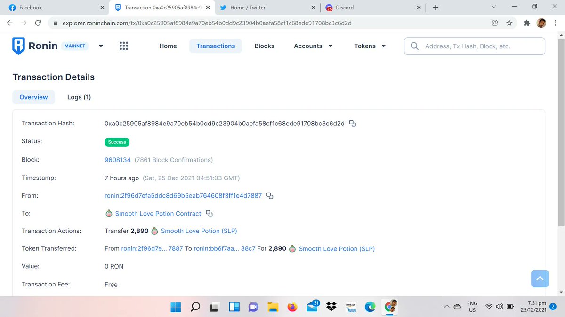The height and width of the screenshot is (317, 565).
Task: Open the Chrome tab search chevron
Action: coord(494,7)
